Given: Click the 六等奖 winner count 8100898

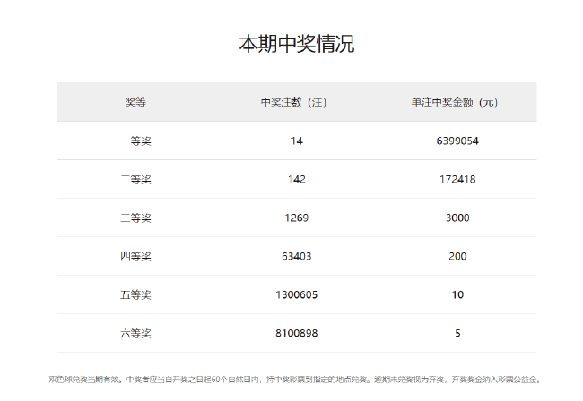Looking at the screenshot, I should (297, 334).
